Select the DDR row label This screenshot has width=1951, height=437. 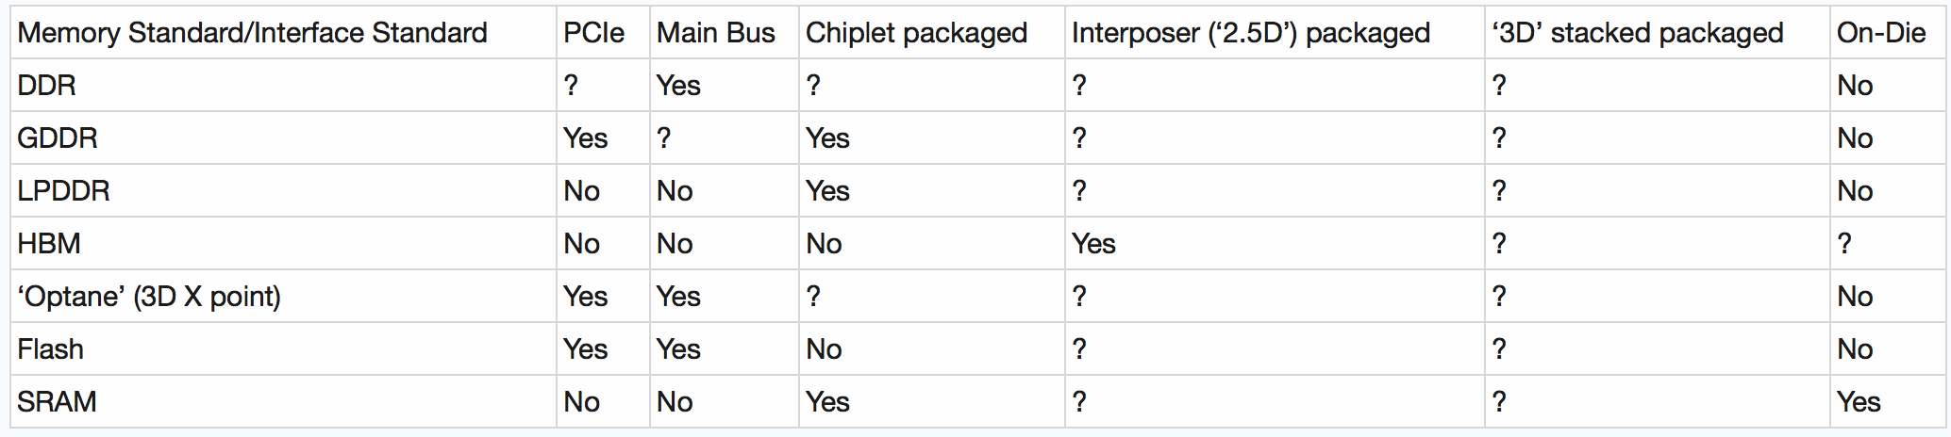46,86
